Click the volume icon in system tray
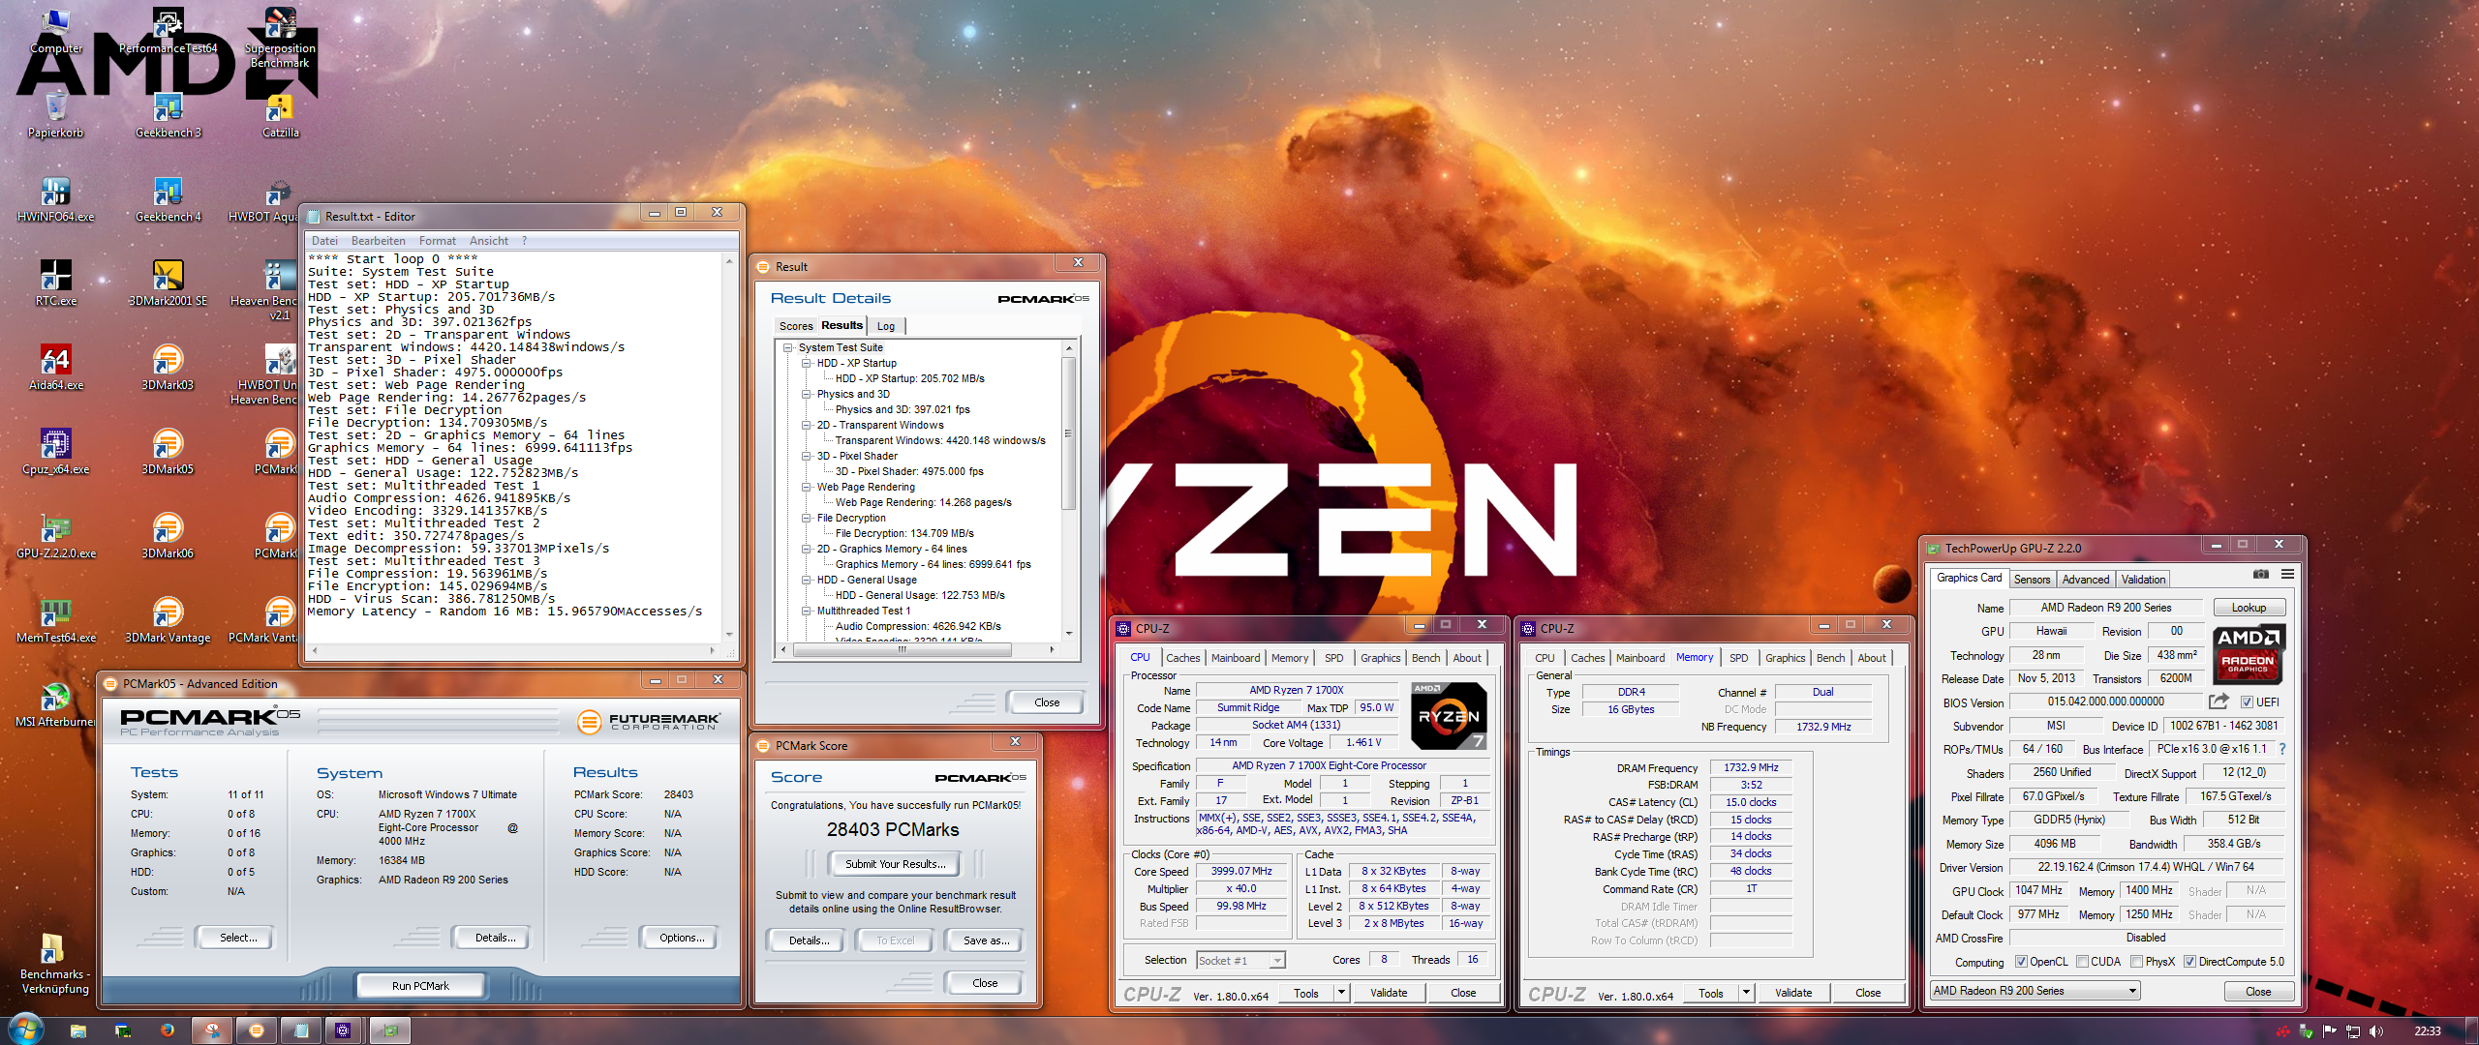This screenshot has width=2479, height=1045. (x=2376, y=1031)
